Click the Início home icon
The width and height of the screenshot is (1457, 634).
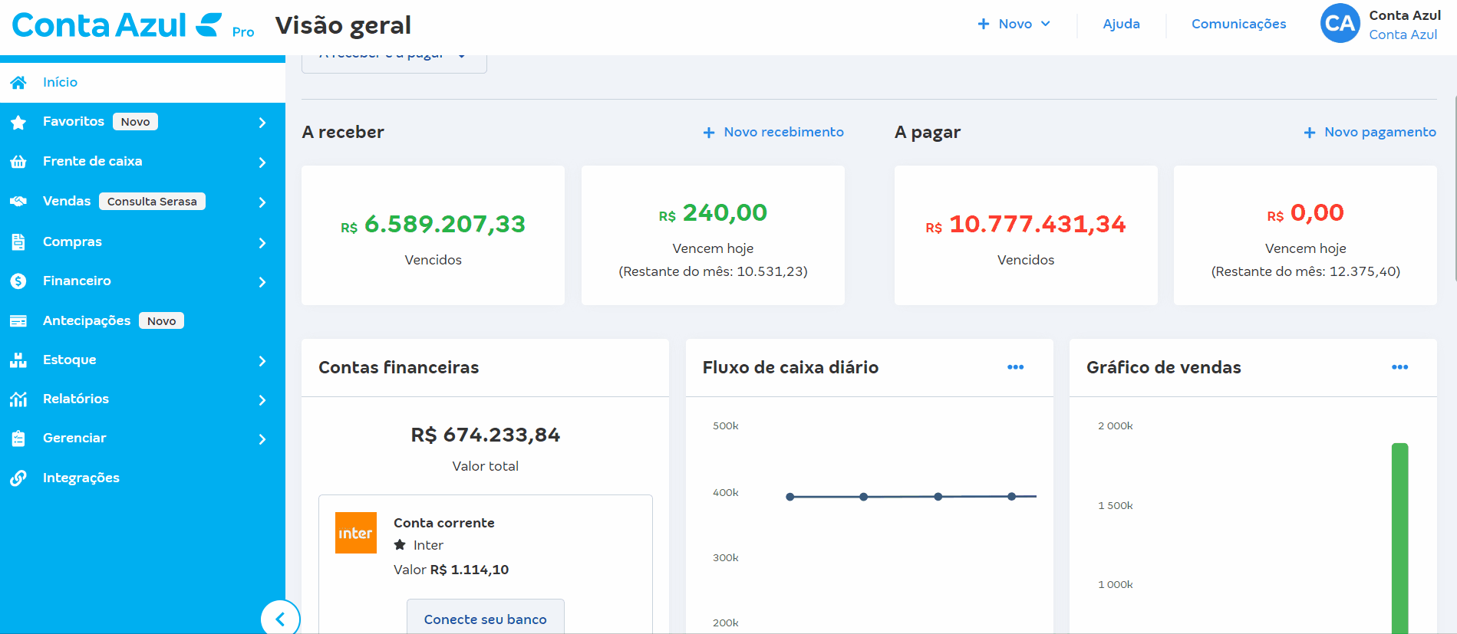(x=18, y=82)
